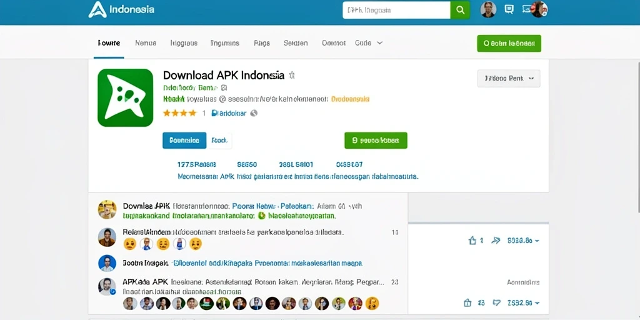The image size is (640, 320).
Task: Click the grey globe icon after Plandokar
Action: click(254, 114)
